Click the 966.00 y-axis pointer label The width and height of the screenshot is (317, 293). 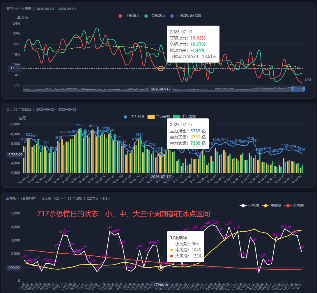[x=14, y=268]
